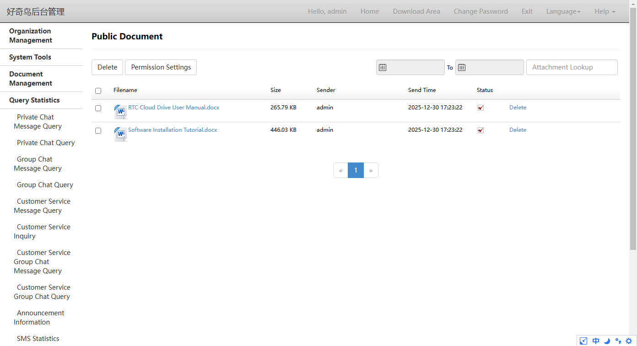Image resolution: width=637 pixels, height=346 pixels.
Task: Expand Document Management in the sidebar
Action: (31, 79)
